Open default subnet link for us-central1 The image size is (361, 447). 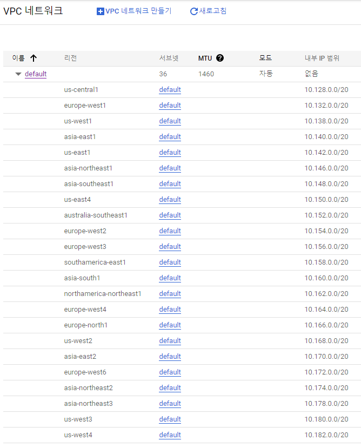(170, 89)
